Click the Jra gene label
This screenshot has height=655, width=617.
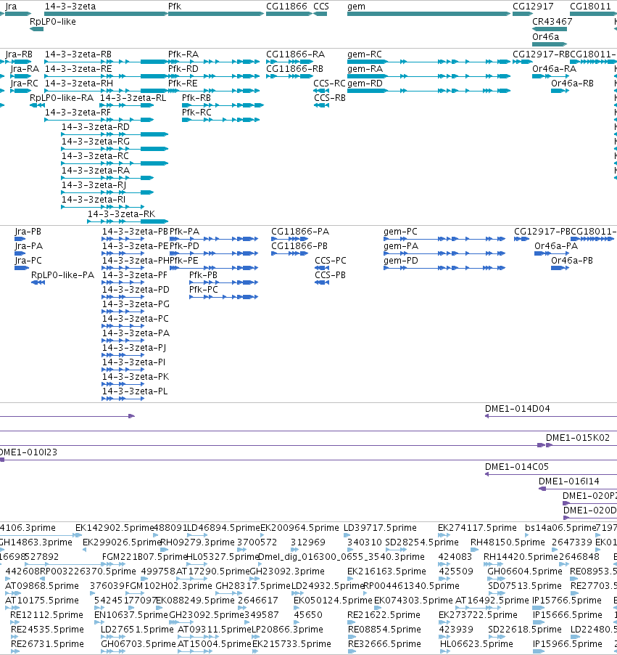click(11, 7)
